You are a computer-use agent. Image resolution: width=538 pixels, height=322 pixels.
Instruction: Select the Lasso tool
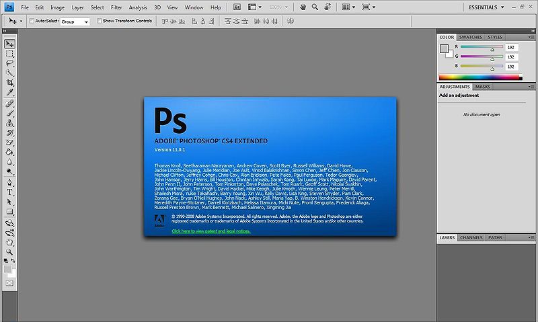click(9, 63)
